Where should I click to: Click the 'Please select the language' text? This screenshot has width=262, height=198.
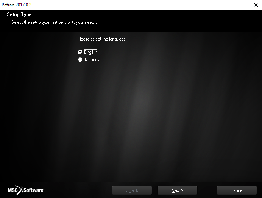pos(101,39)
